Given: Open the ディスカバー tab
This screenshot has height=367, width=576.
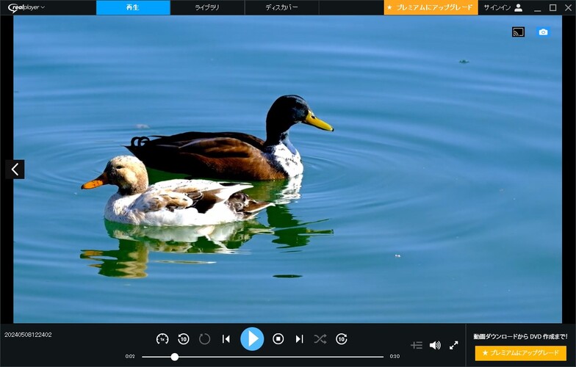Looking at the screenshot, I should coord(282,7).
